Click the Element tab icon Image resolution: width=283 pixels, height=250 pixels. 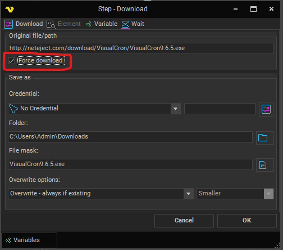pos(51,24)
